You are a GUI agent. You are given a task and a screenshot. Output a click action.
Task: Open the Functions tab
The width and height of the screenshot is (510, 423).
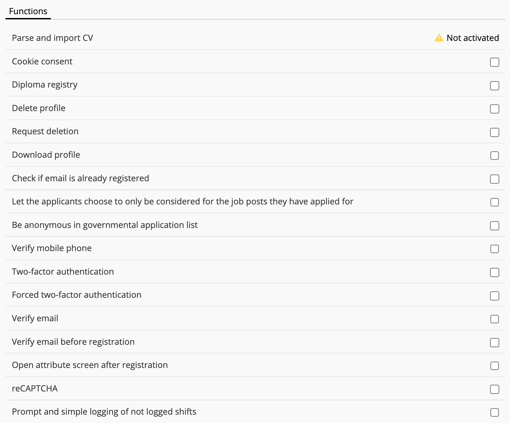[28, 11]
